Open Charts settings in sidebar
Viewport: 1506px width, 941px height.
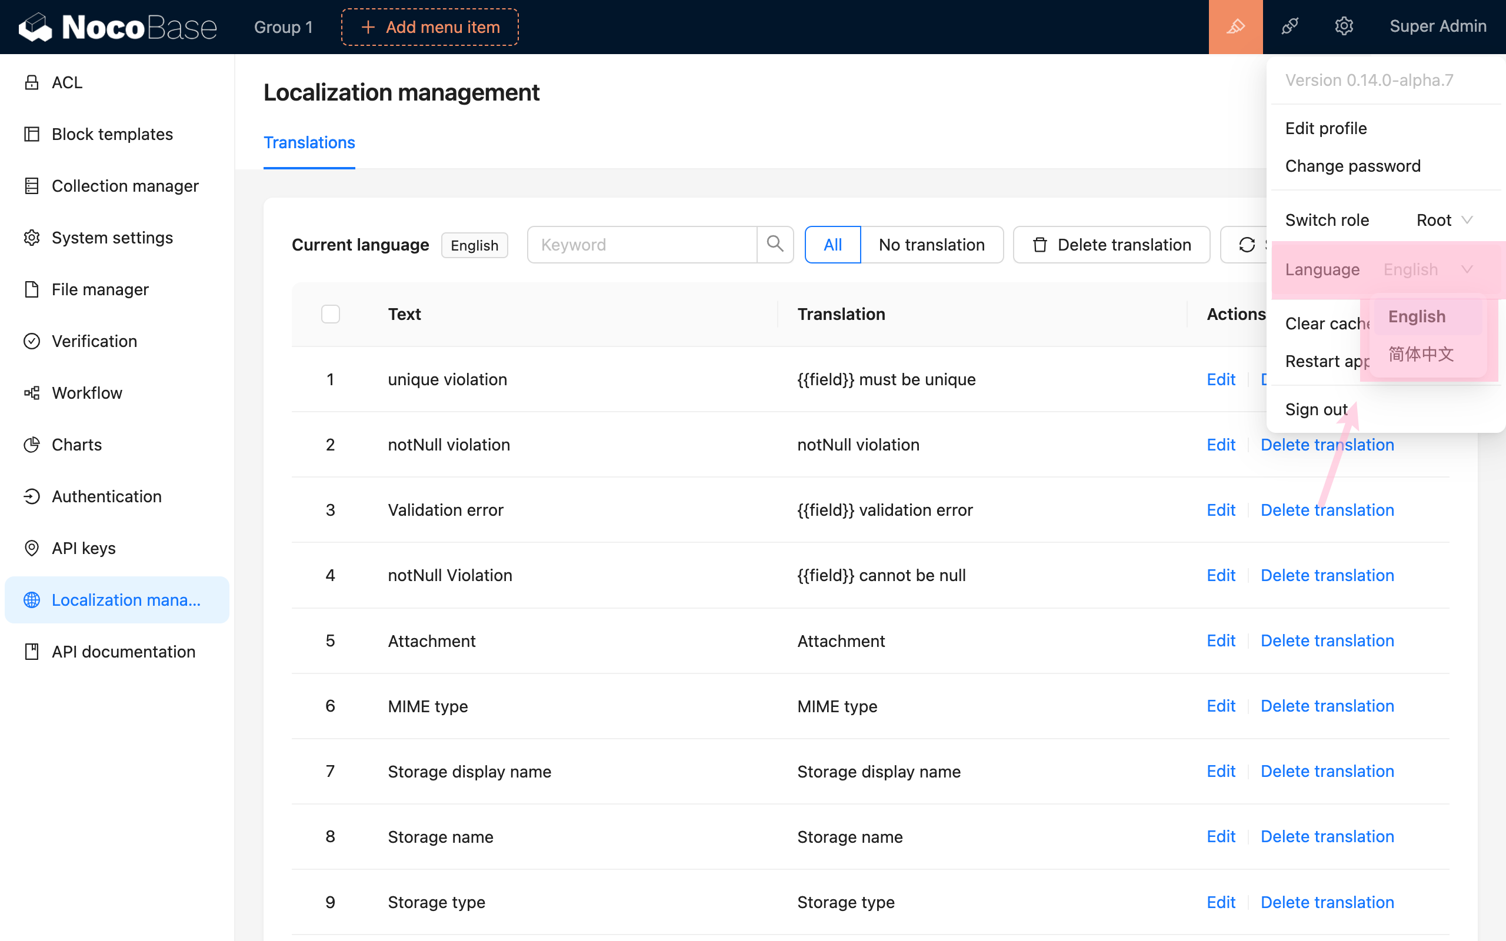tap(76, 445)
